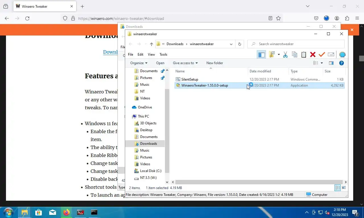
Task: Expand the folder options toolbar arrow
Action: (x=279, y=54)
